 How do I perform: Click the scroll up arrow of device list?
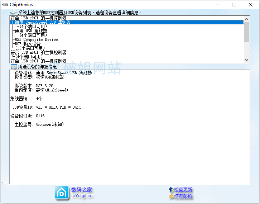click(x=246, y=19)
